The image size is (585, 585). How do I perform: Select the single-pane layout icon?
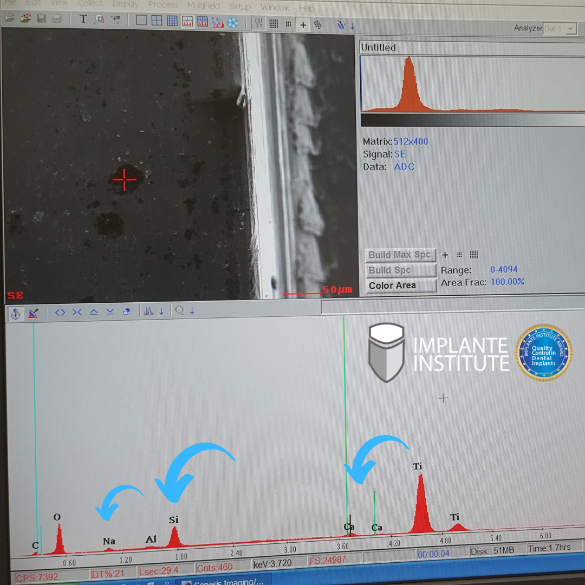(x=141, y=21)
